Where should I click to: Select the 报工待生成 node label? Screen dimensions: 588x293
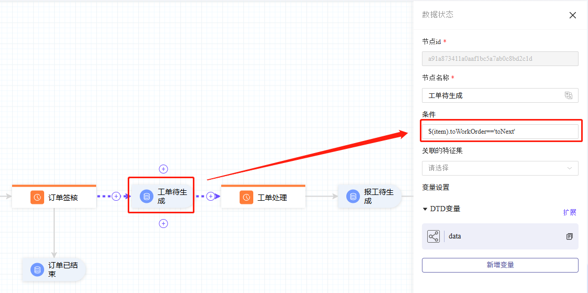click(x=379, y=197)
